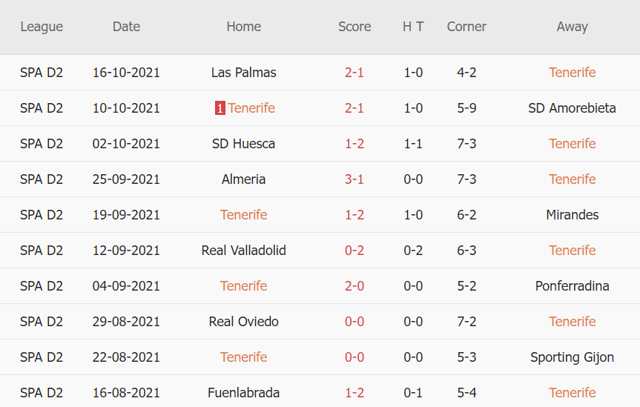
Task: Click the 0-2 score for Real Valladolid match
Action: coord(354,251)
